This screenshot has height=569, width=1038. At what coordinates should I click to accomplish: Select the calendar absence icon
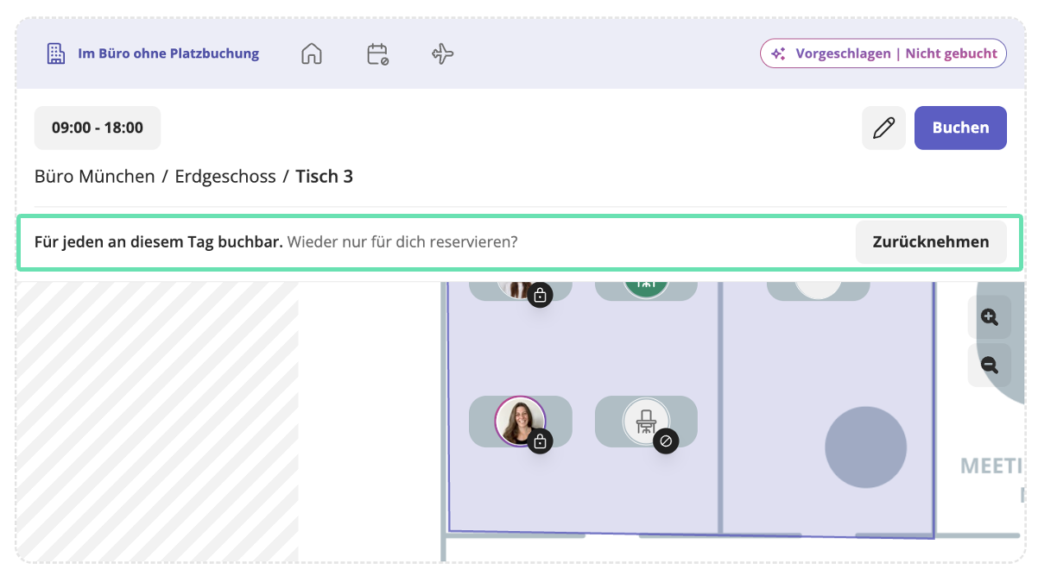click(x=377, y=54)
